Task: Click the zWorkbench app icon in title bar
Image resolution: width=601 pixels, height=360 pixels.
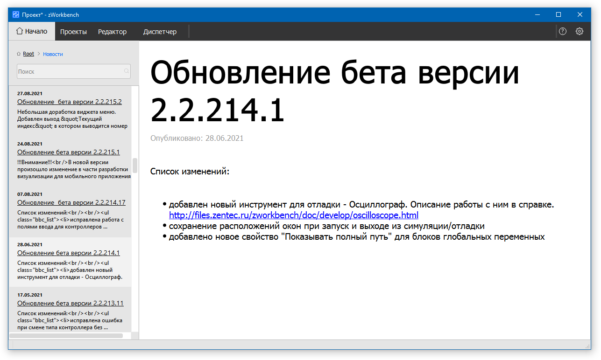Action: tap(15, 14)
